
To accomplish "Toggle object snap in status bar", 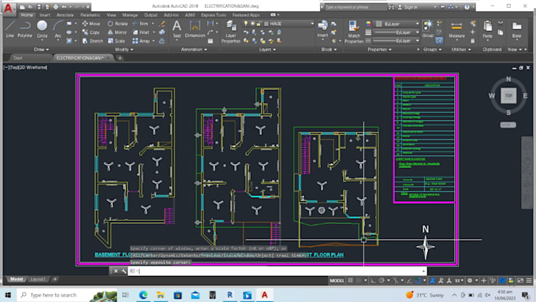I will pos(418,281).
